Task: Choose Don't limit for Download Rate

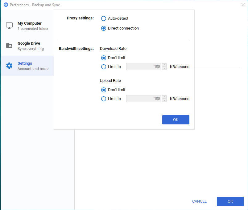Action: point(104,58)
